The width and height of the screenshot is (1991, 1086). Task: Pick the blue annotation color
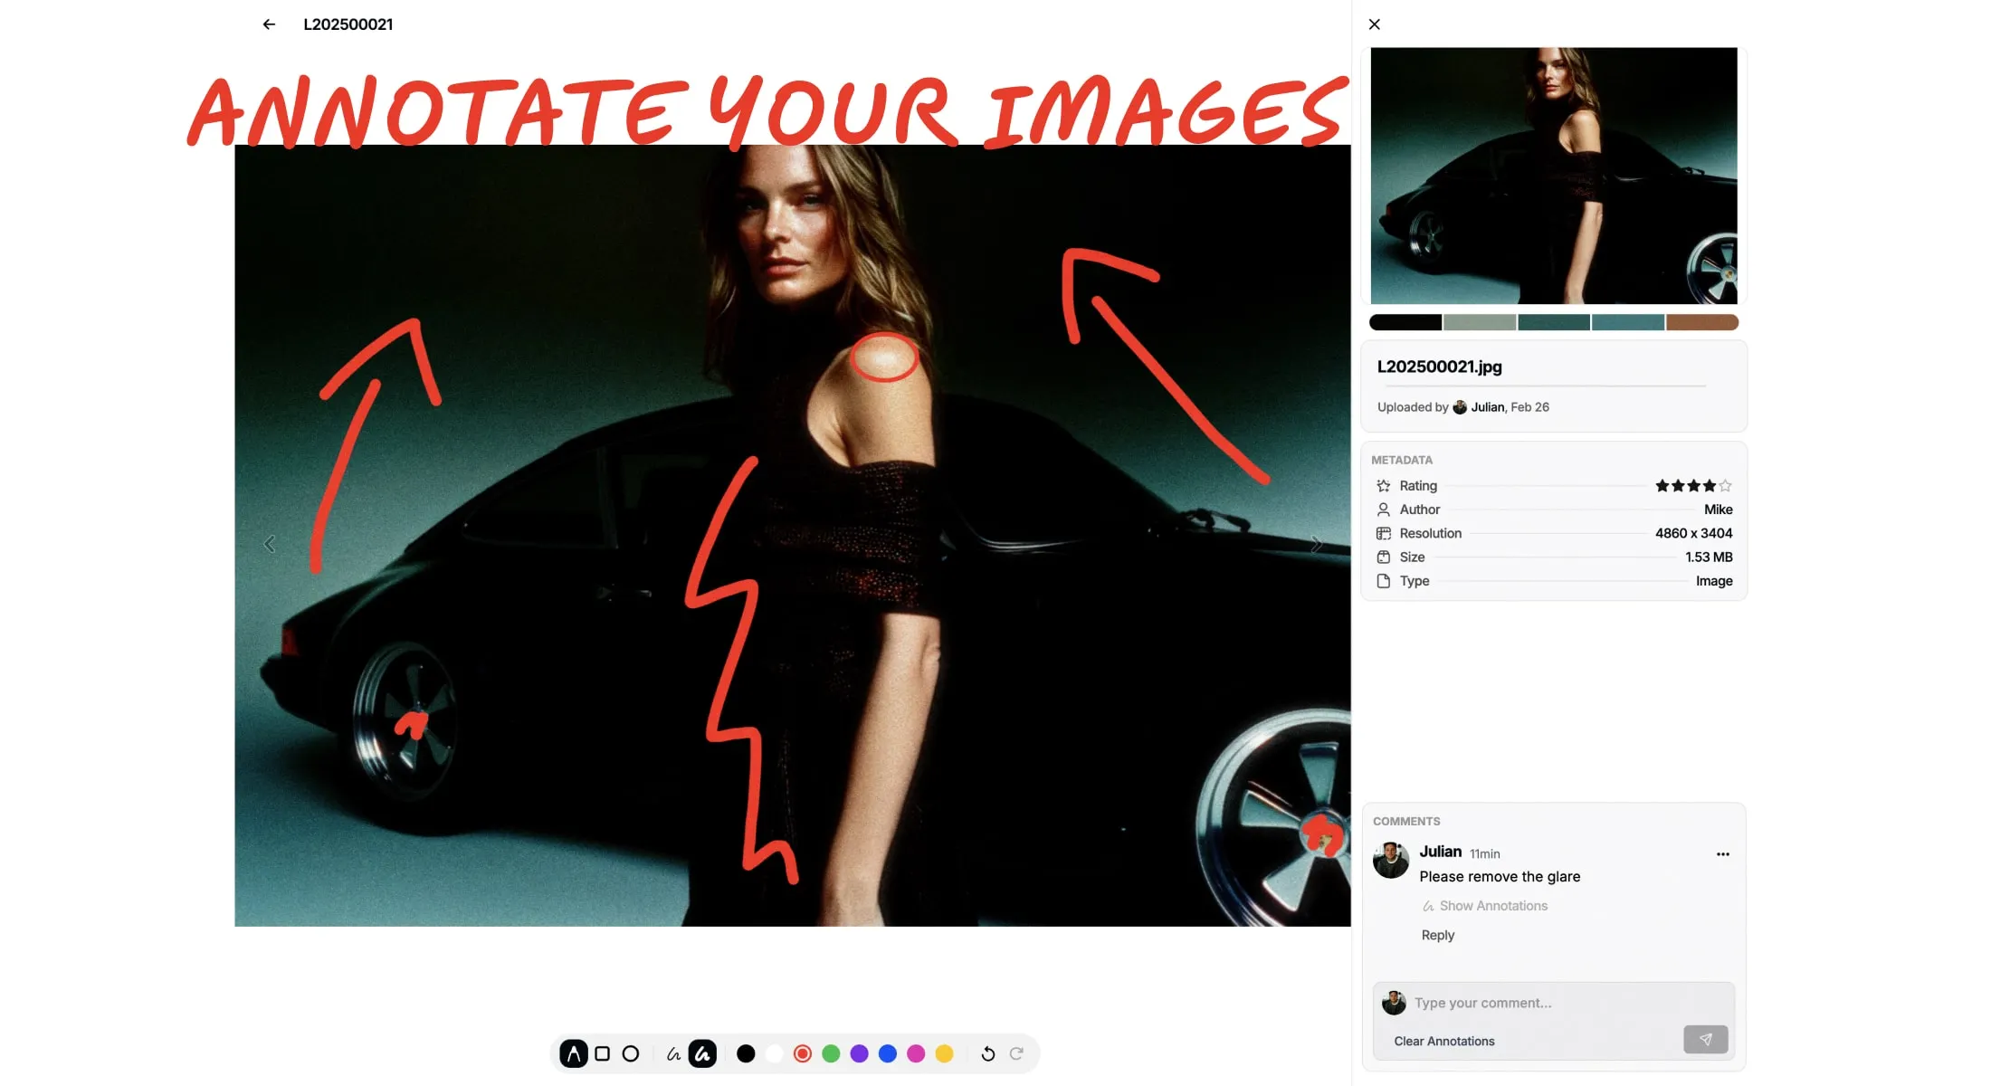pos(888,1053)
